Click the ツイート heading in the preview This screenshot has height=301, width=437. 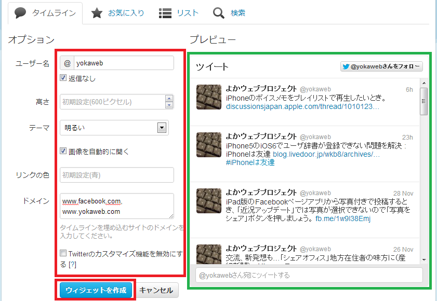(212, 67)
